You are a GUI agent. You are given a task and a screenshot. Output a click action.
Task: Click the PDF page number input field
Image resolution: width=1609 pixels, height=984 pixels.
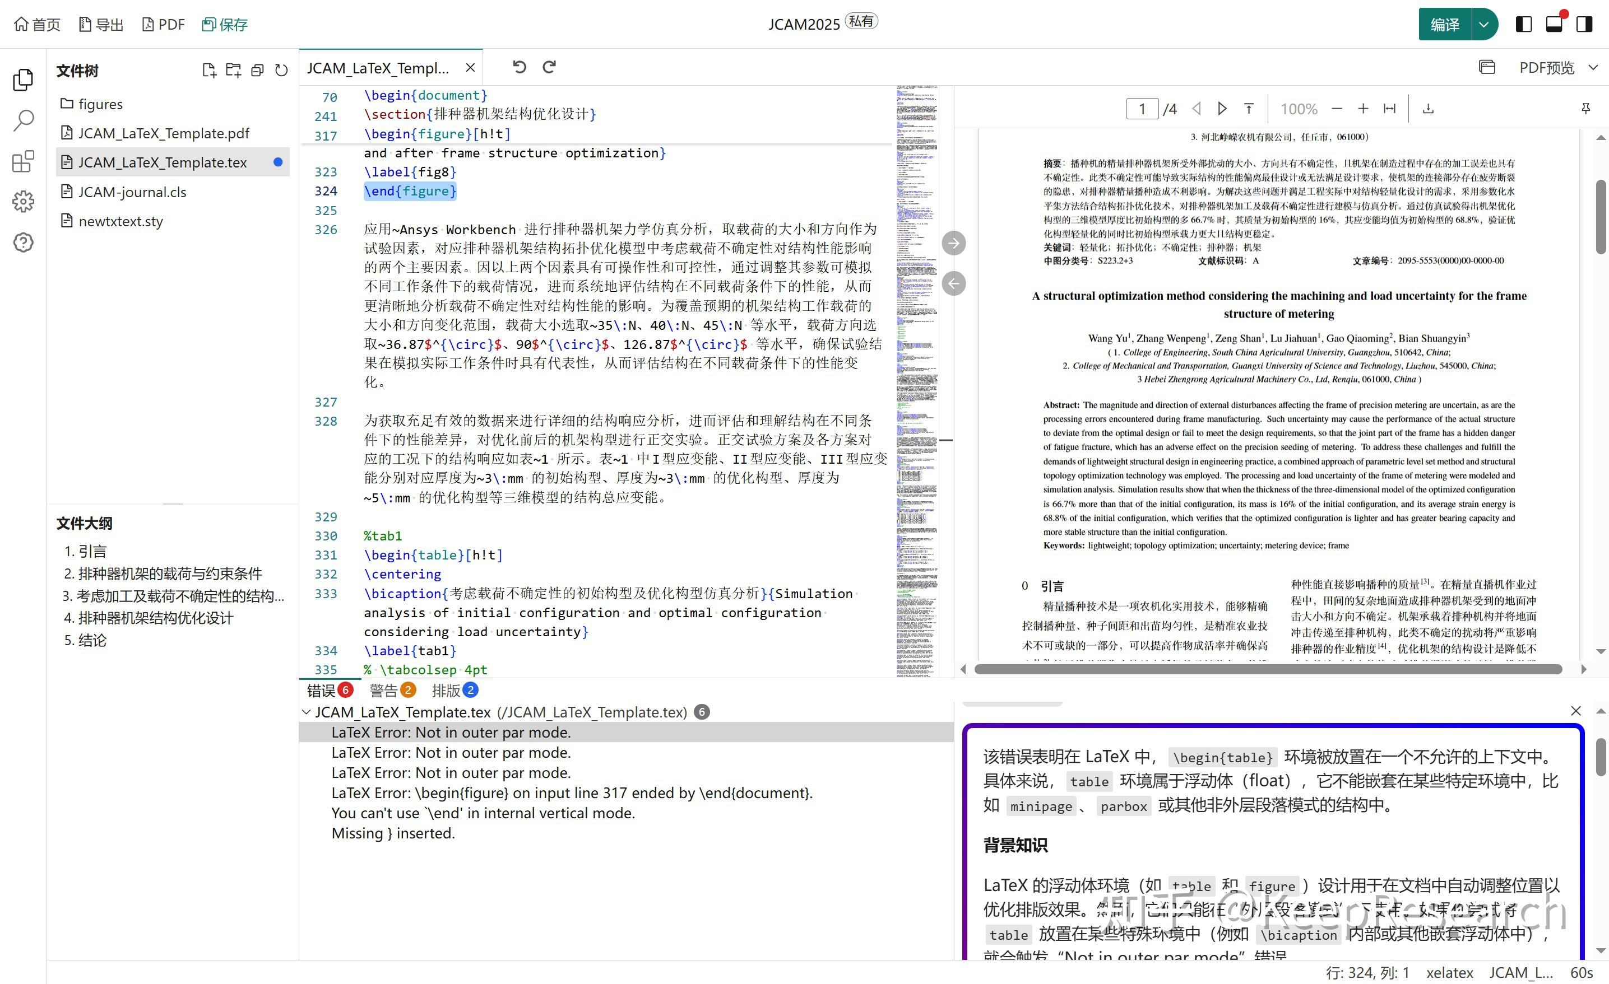click(1142, 109)
